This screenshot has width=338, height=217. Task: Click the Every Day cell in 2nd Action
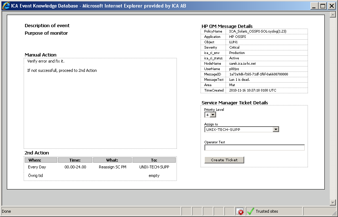(x=37, y=167)
